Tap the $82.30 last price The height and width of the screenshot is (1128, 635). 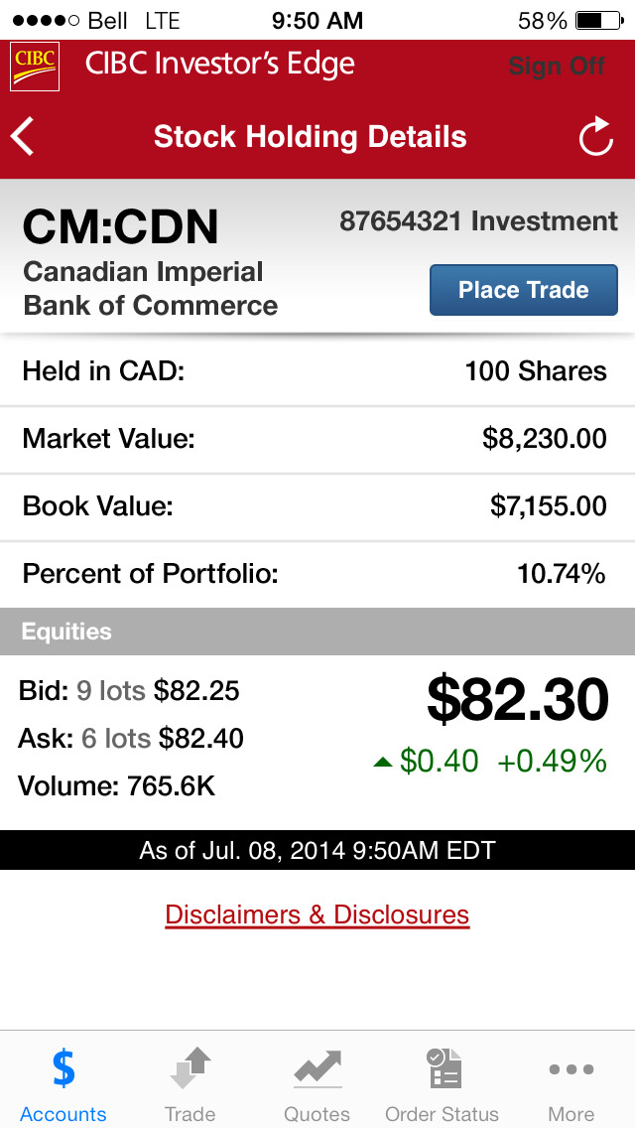(x=517, y=700)
